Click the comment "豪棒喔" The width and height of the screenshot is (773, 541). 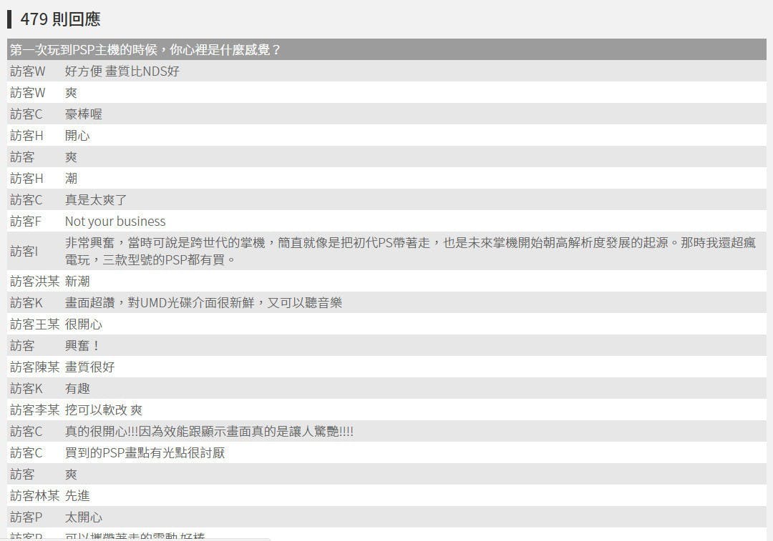[83, 114]
